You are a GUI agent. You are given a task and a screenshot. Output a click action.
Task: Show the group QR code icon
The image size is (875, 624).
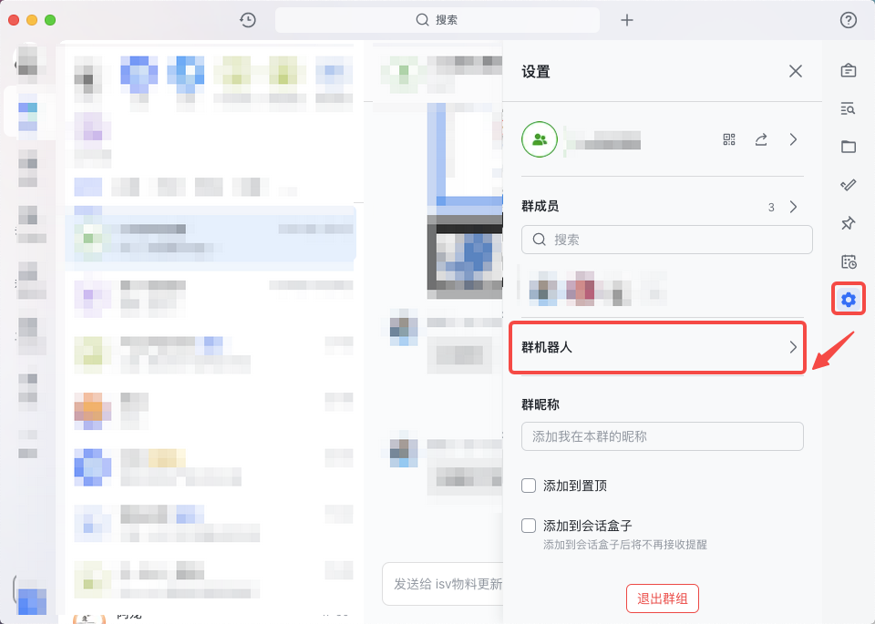coord(728,139)
